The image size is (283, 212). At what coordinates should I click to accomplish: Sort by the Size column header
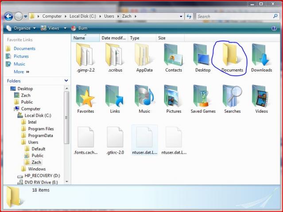[170, 38]
